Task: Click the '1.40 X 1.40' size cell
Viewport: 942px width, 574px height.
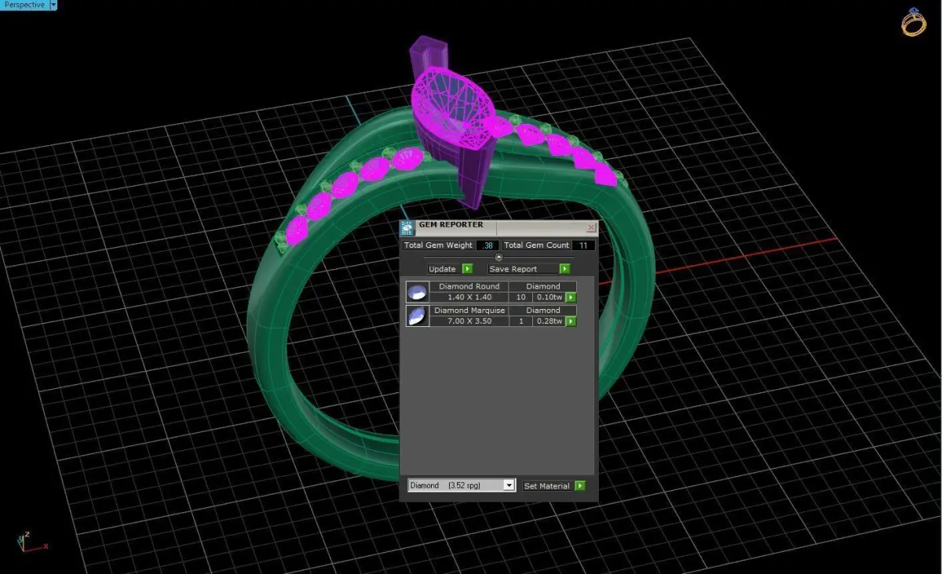Action: 469,297
